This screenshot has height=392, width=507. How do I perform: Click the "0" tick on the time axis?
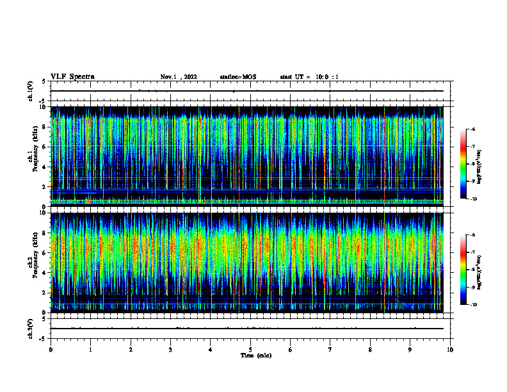pyautogui.click(x=51, y=350)
